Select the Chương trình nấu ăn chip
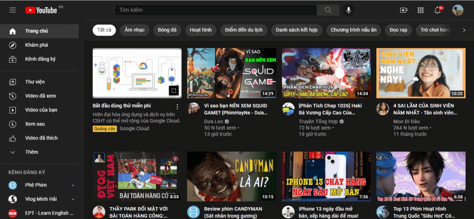 (x=353, y=30)
